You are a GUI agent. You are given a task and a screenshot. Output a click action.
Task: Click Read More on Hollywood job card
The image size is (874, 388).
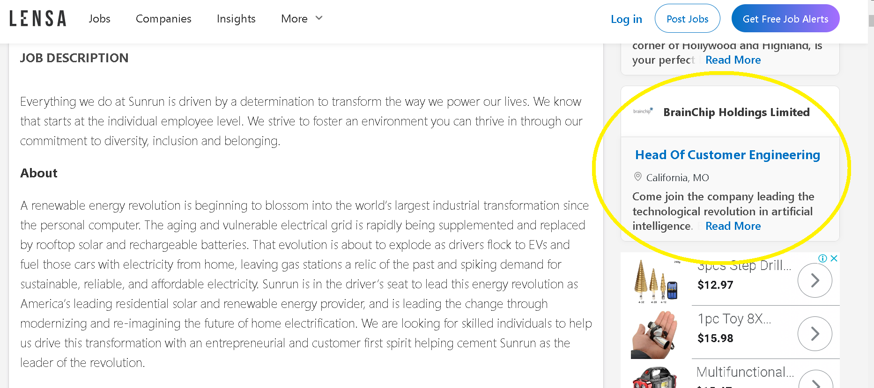click(x=733, y=60)
